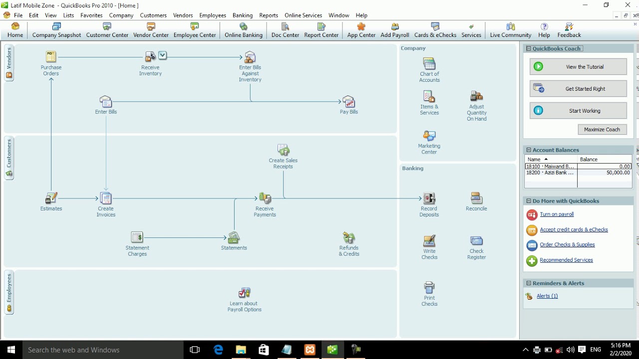Click Turn on payroll link
The width and height of the screenshot is (639, 359).
[x=557, y=214]
